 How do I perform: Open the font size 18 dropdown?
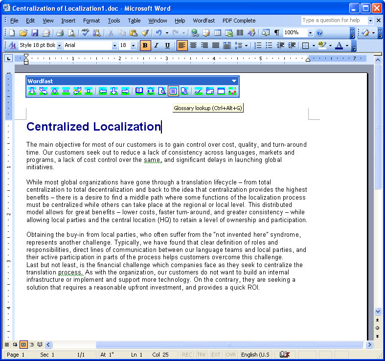tap(133, 45)
